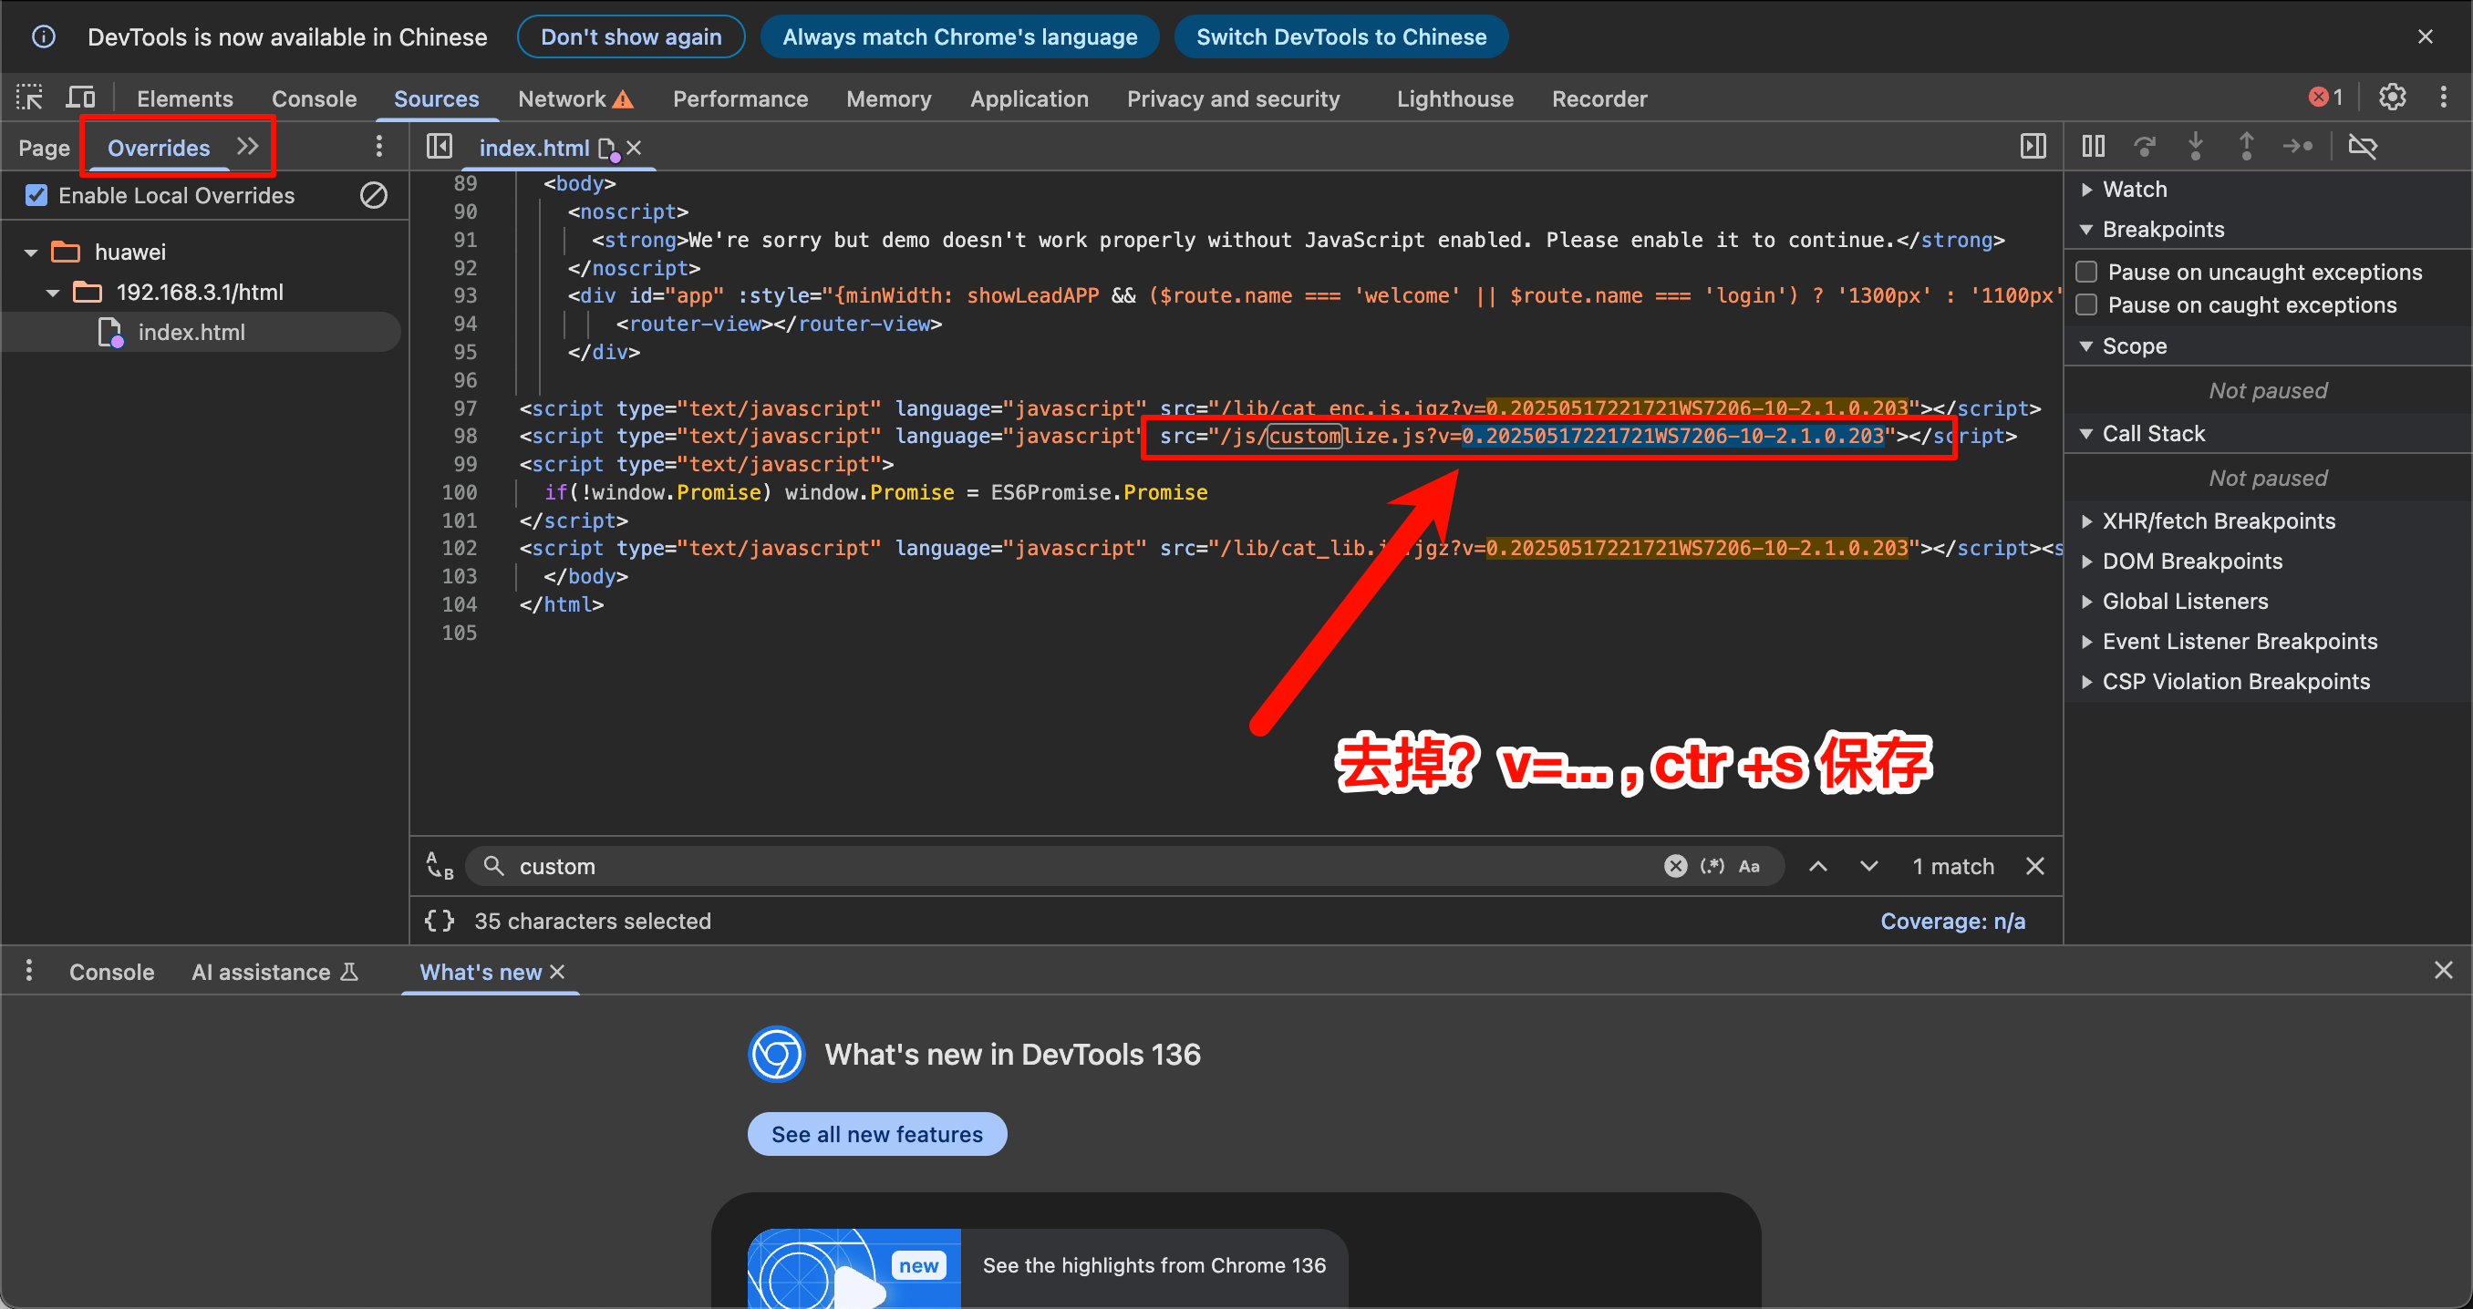Open Coverage: n/a link
This screenshot has height=1309, width=2473.
tap(1952, 921)
